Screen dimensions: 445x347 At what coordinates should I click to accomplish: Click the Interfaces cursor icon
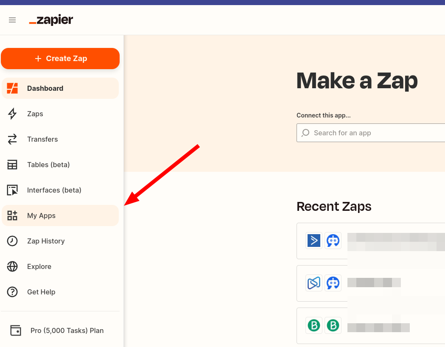(x=12, y=190)
